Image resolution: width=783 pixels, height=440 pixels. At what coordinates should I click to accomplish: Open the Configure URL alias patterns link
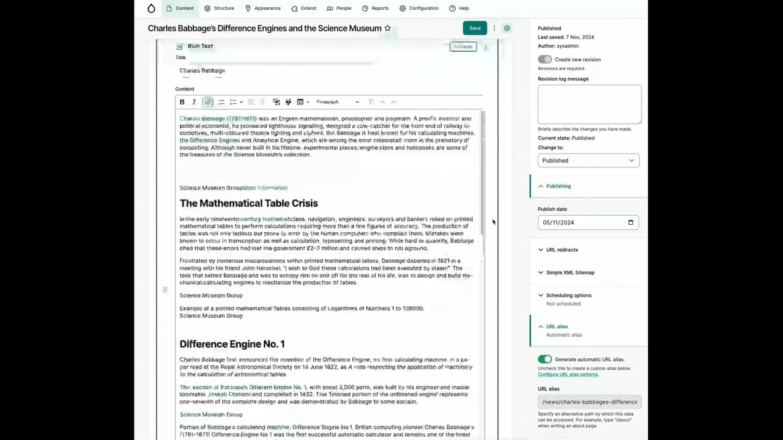(x=568, y=375)
